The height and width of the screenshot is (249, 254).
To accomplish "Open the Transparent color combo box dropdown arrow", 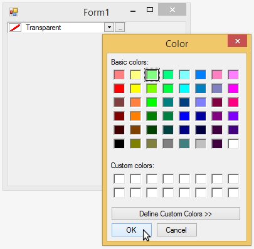I will click(x=109, y=28).
